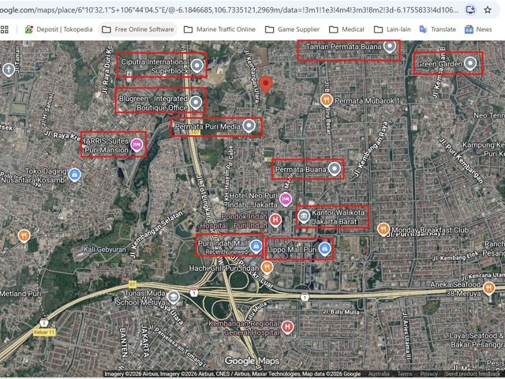Screen dimensions: 505x379
Task: Expand the Free Online Software bookmark folder
Action: pyautogui.click(x=138, y=29)
